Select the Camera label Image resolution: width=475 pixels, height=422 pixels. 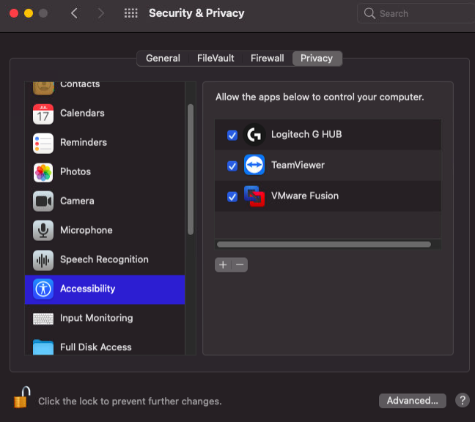[x=77, y=201]
